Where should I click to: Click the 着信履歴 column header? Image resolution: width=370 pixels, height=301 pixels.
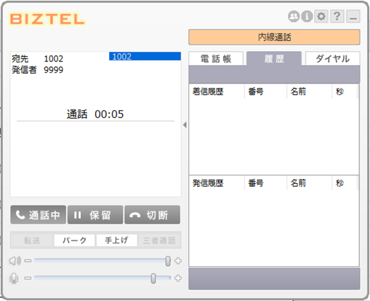click(217, 91)
